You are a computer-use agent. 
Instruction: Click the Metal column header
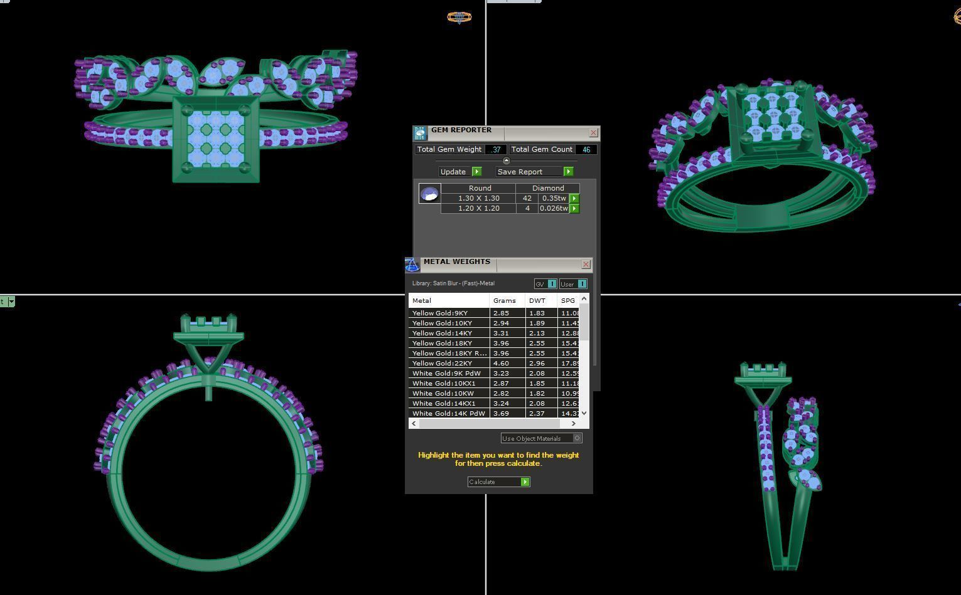[449, 301]
